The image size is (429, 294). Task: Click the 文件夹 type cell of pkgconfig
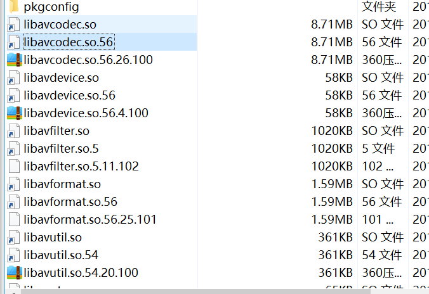(x=379, y=6)
